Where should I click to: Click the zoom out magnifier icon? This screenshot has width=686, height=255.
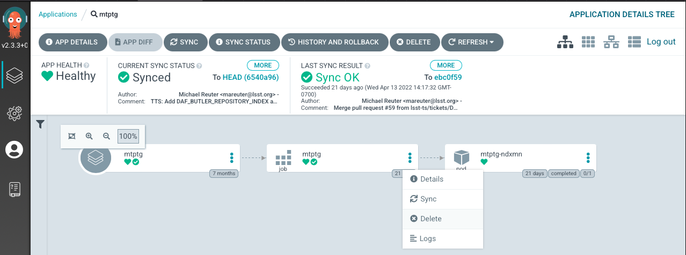[106, 136]
